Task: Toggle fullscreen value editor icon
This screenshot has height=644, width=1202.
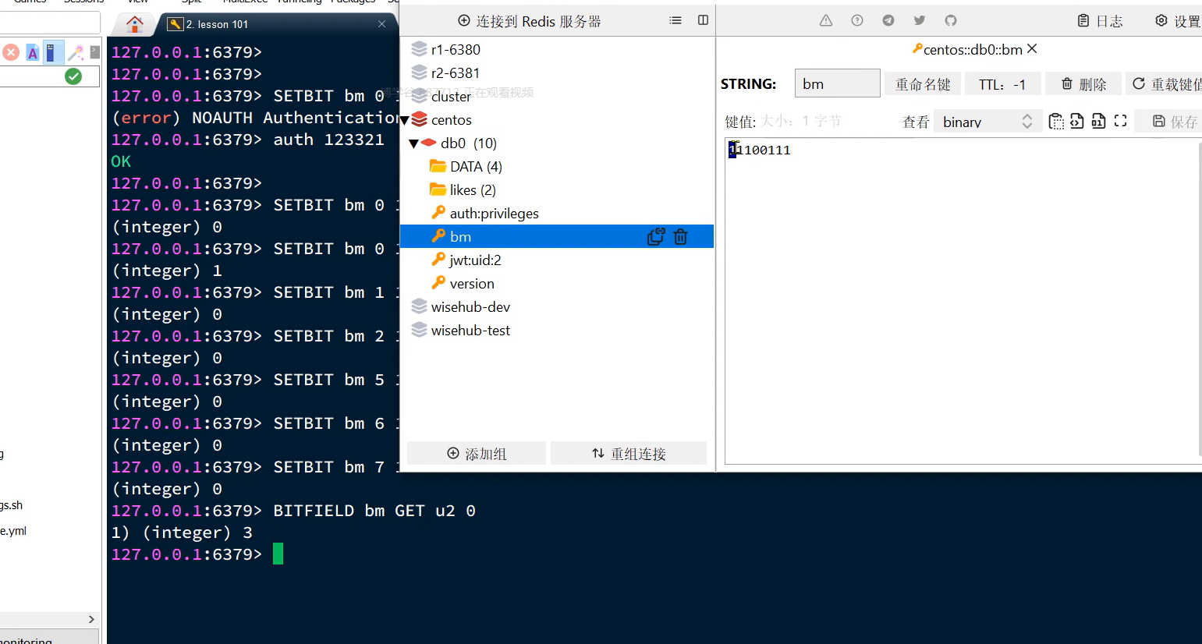Action: (x=1121, y=121)
